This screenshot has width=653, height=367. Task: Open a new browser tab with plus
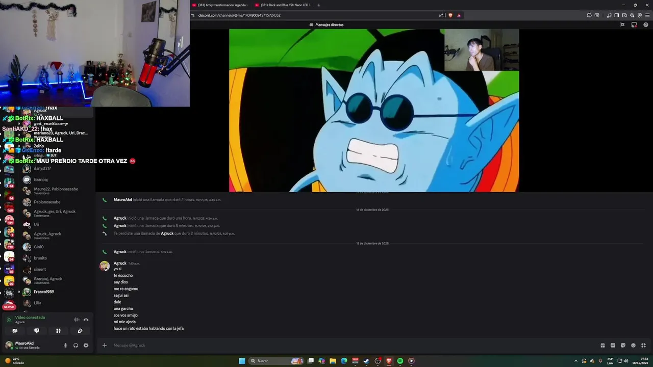click(x=319, y=5)
